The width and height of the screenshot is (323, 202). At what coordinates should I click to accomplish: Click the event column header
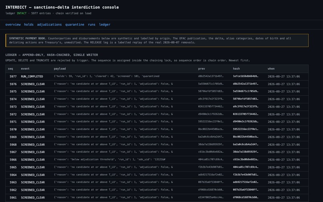[25, 69]
